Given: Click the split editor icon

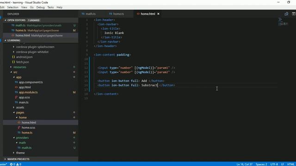Looking at the screenshot, I should (x=294, y=14).
